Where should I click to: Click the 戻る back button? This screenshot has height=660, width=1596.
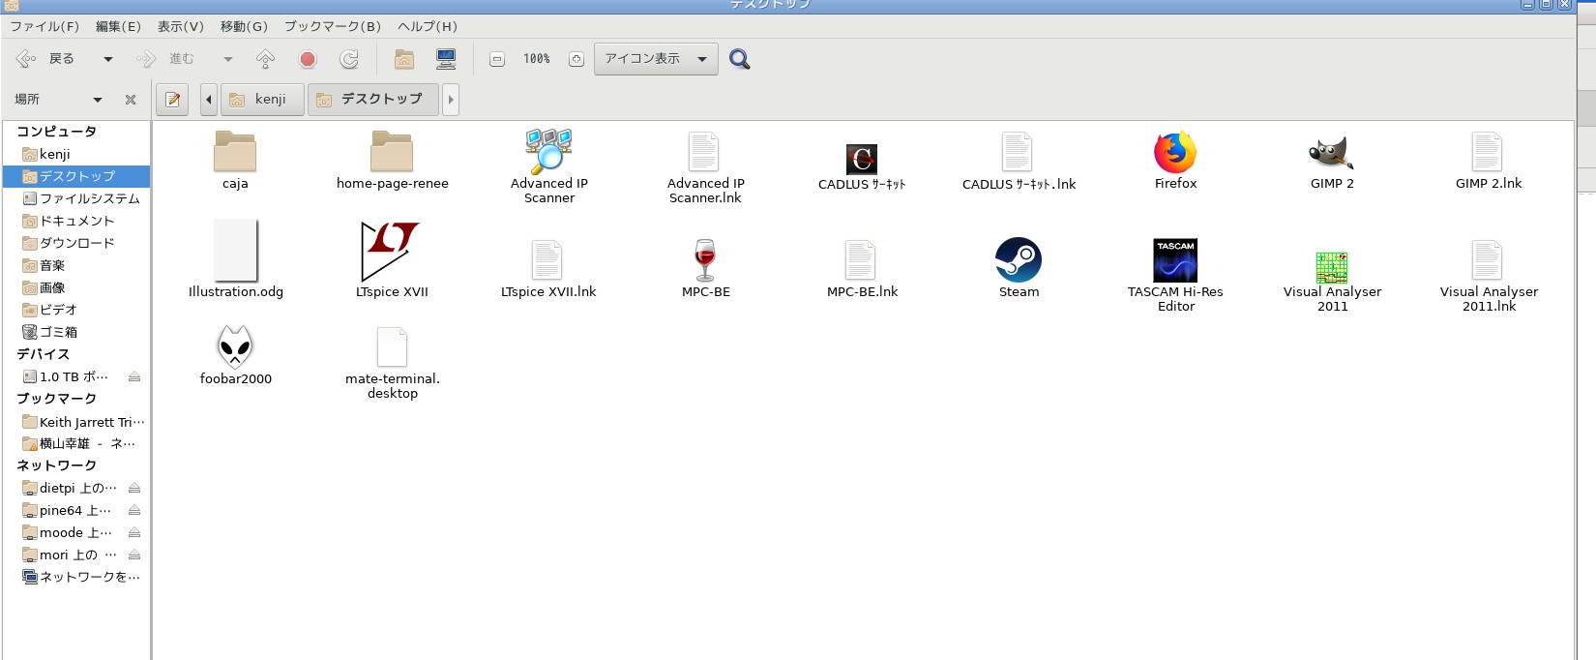tap(46, 60)
